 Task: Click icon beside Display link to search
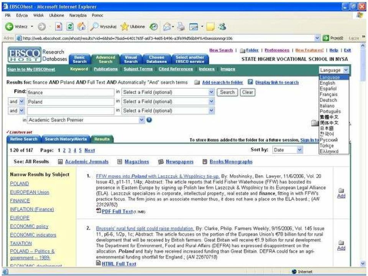click(250, 82)
